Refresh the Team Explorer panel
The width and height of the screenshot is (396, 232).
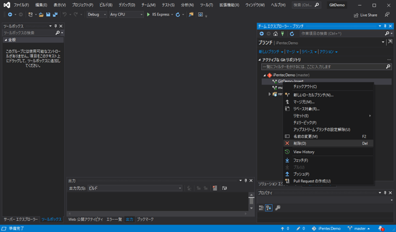[292, 33]
